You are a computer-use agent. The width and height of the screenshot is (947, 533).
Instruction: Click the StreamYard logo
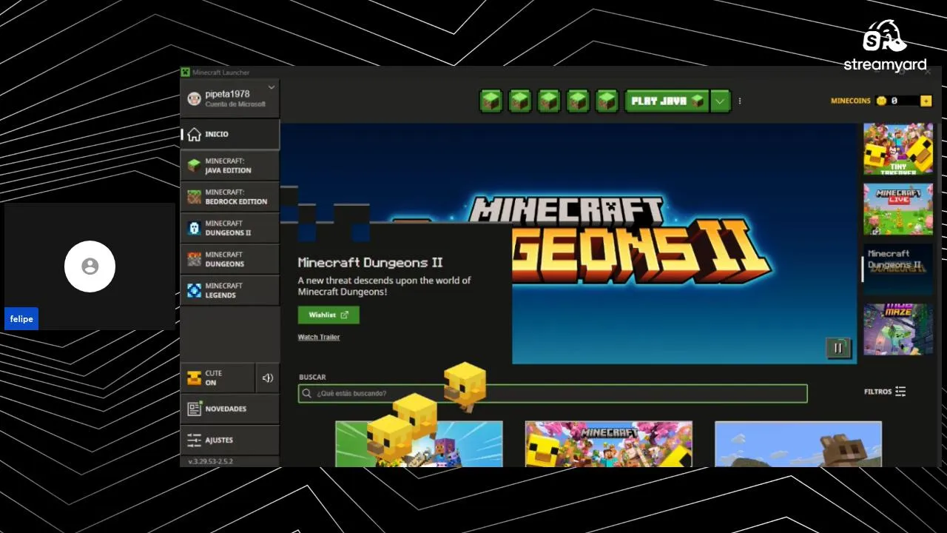coord(885,46)
